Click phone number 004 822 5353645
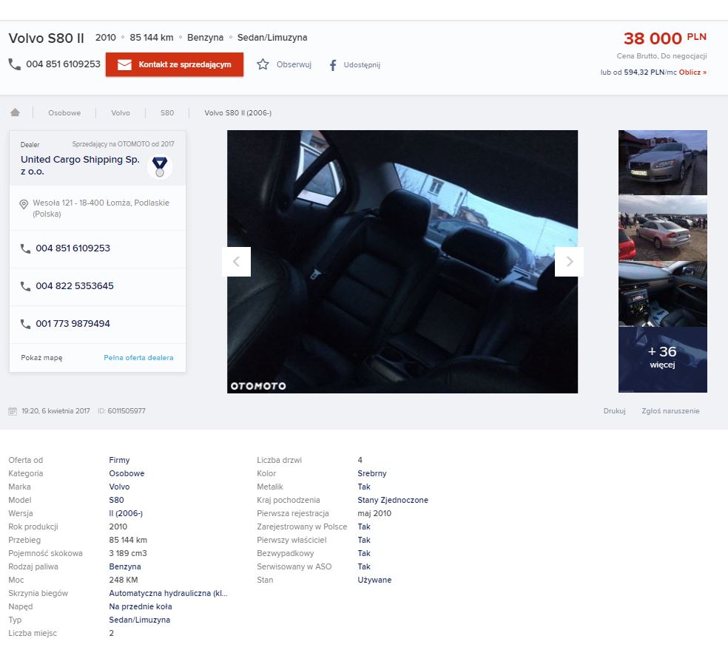The width and height of the screenshot is (728, 650). coord(75,285)
